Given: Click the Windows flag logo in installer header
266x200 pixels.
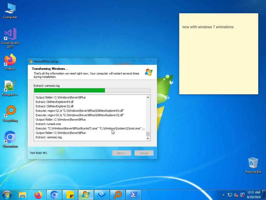Looking at the screenshot, I should (149, 72).
